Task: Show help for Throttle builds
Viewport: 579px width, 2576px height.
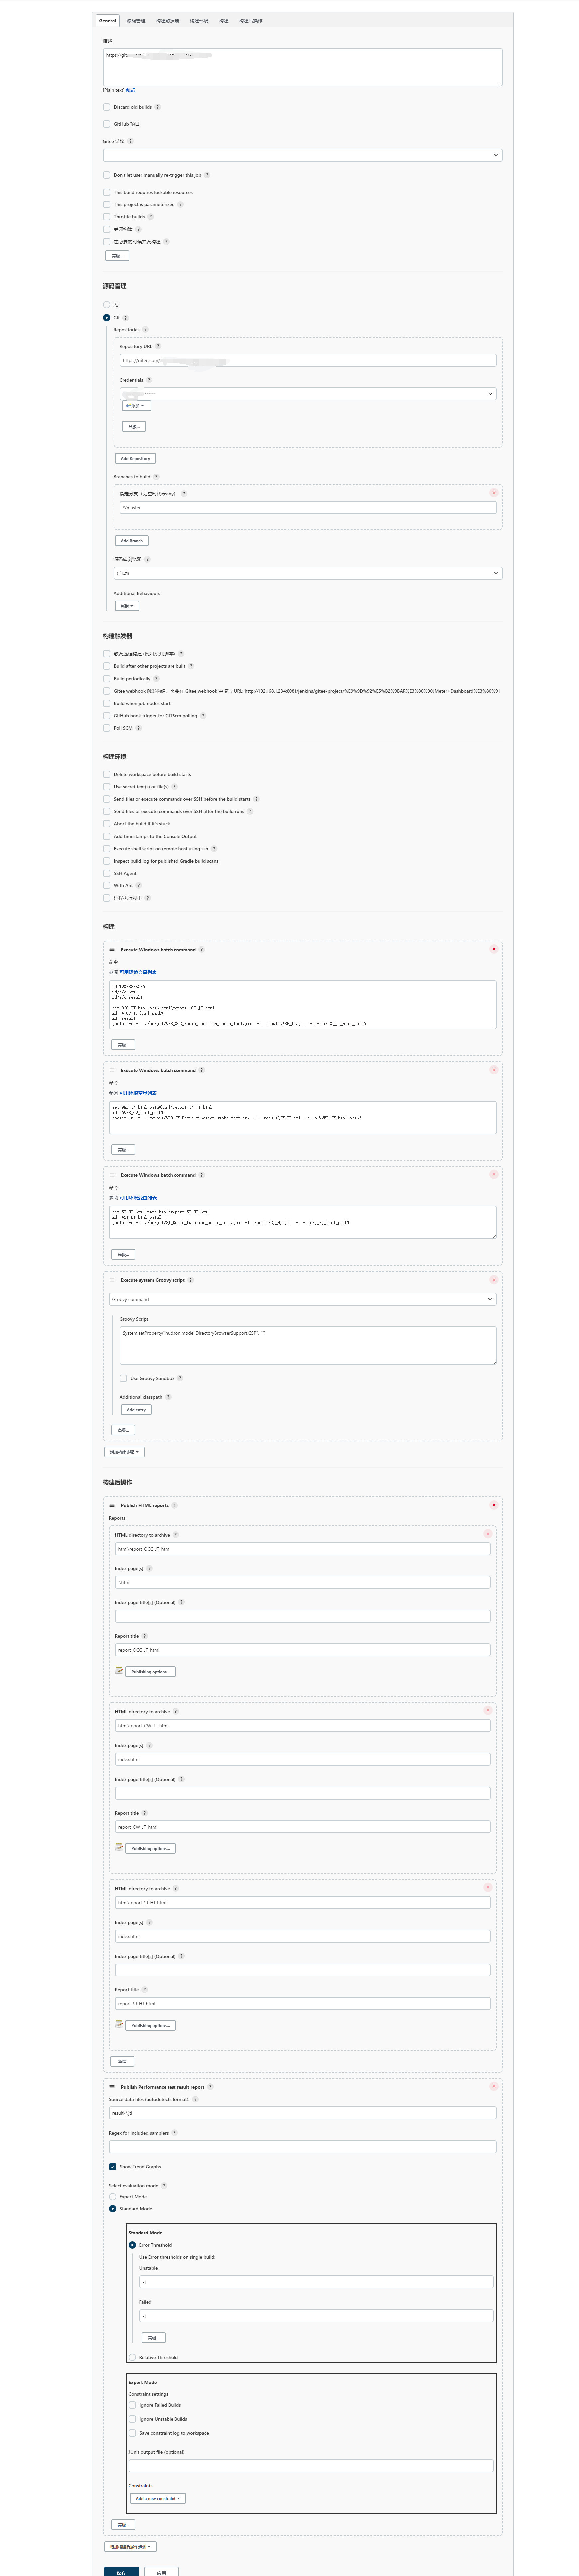Action: pos(151,217)
